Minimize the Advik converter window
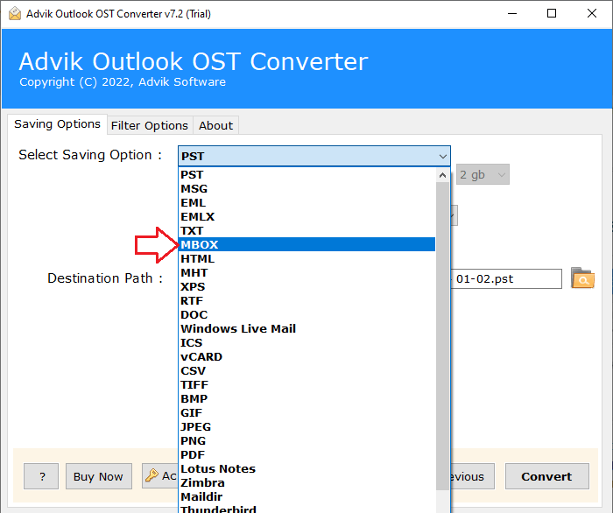Image resolution: width=613 pixels, height=513 pixels. pyautogui.click(x=512, y=13)
